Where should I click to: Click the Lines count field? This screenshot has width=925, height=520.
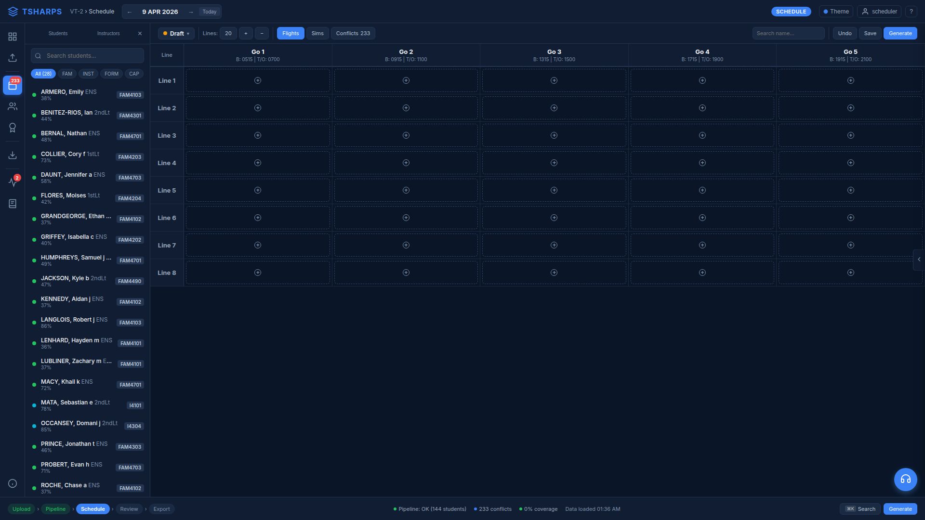[x=228, y=33]
